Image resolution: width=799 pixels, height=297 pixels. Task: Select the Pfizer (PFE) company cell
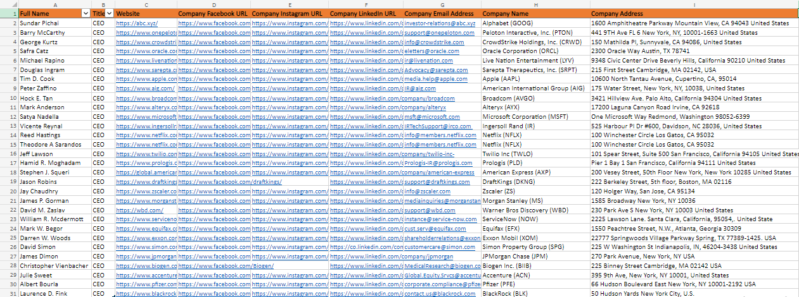(535, 284)
